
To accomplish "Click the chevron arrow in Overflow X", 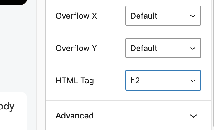I will (193, 16).
